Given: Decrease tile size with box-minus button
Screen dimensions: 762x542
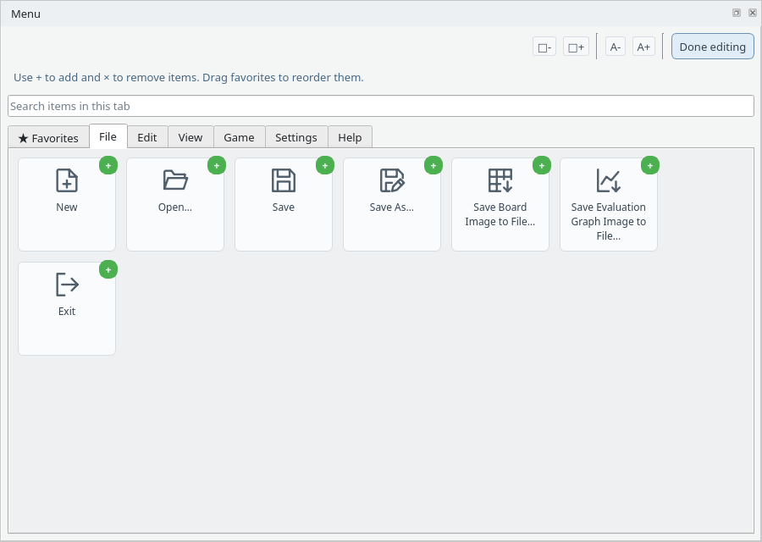Looking at the screenshot, I should (x=544, y=47).
